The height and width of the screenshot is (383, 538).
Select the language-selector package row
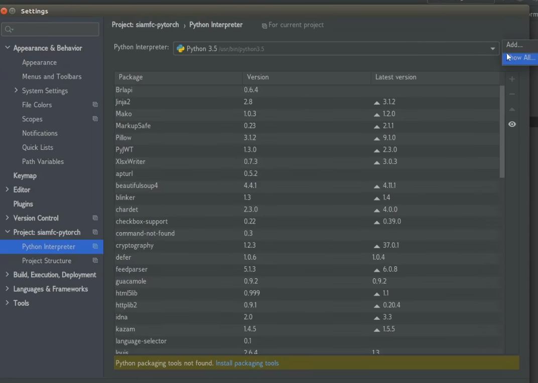click(307, 341)
